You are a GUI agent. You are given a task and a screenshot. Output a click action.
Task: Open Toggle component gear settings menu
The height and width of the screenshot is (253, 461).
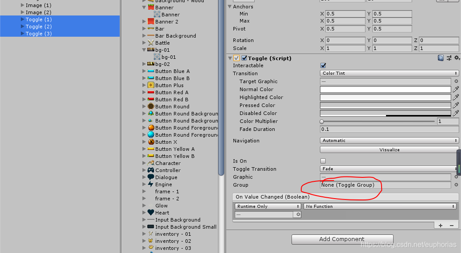(x=457, y=58)
